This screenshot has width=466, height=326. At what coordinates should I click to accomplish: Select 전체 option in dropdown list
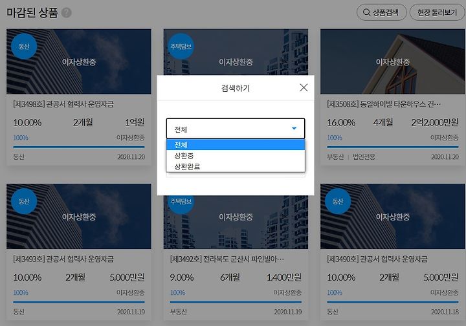[236, 145]
